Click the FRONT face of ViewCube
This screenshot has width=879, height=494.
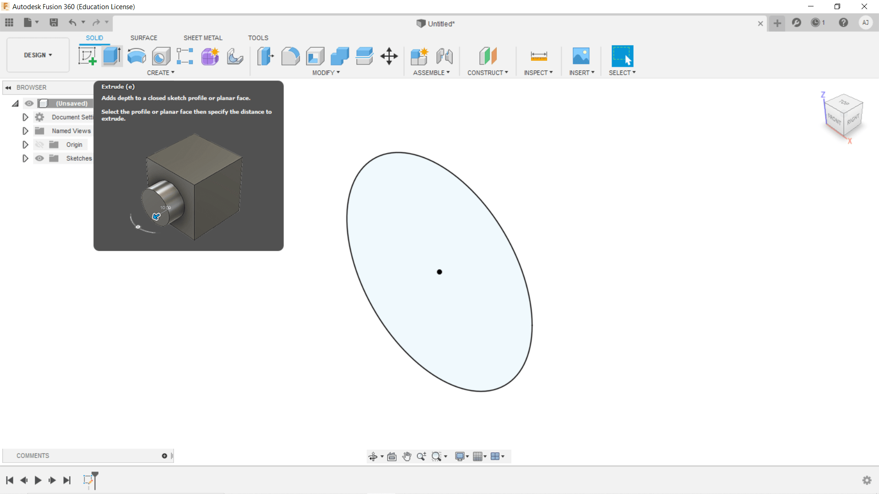coord(834,119)
